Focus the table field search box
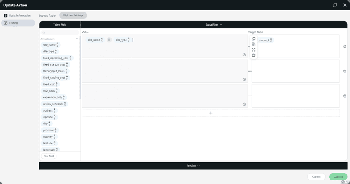 point(60,33)
